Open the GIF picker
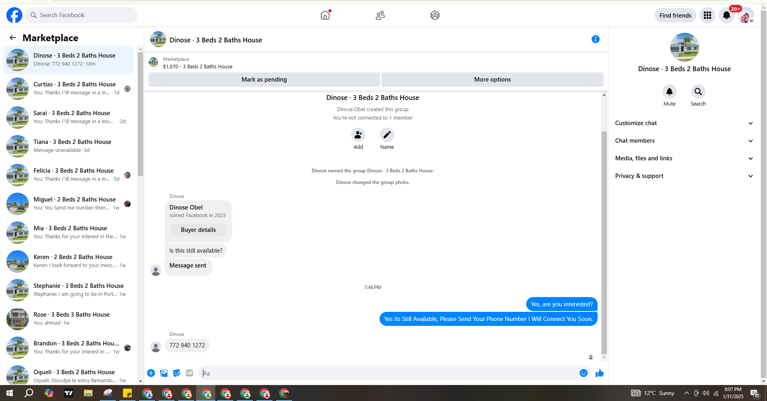 tap(189, 373)
